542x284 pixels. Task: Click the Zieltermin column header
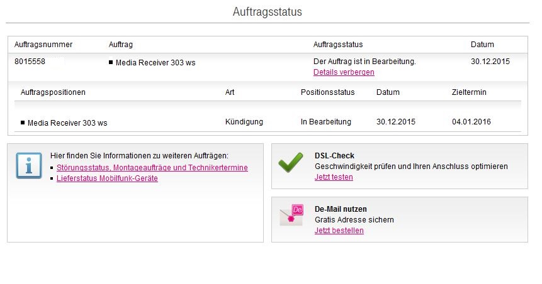[469, 92]
